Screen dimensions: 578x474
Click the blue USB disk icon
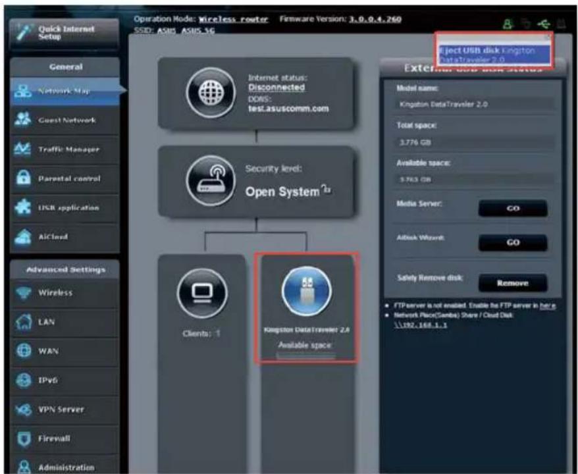307,291
